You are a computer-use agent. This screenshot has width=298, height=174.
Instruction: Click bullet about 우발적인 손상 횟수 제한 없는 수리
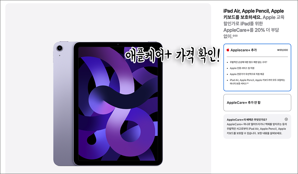click(248, 62)
